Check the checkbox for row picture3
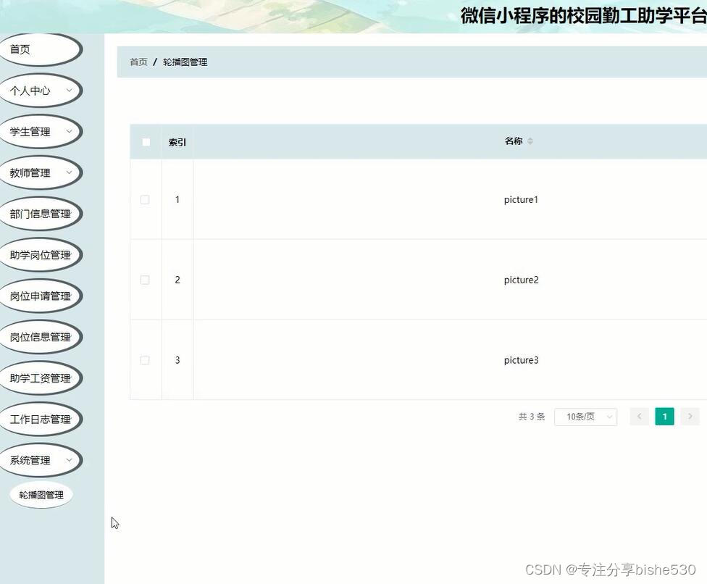The image size is (707, 584). [x=145, y=360]
